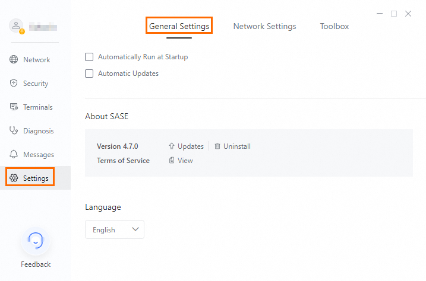
Task: Switch to the Network Settings tab
Action: pos(264,27)
